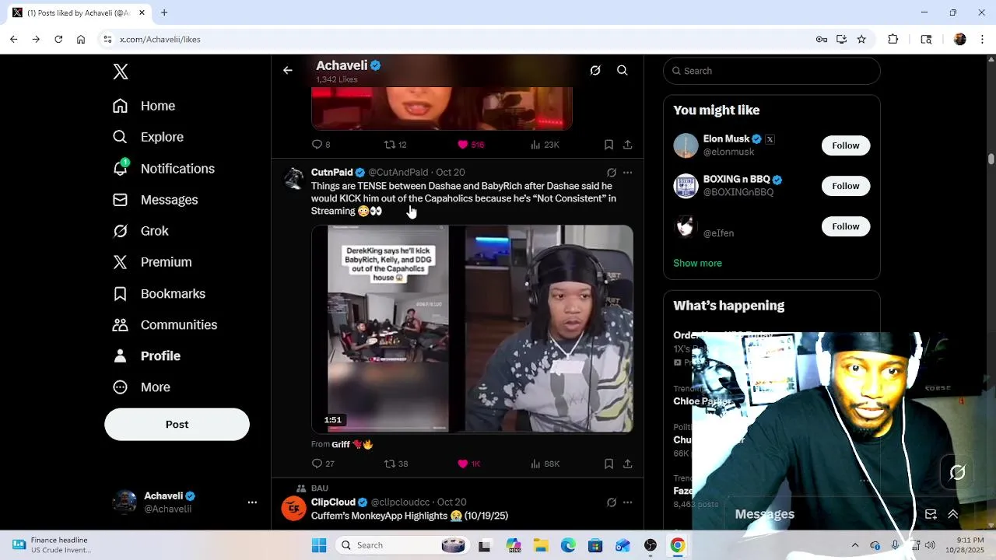
Task: Follow the @eIfen account
Action: tap(845, 226)
